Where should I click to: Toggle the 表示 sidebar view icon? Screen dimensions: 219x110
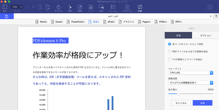click(5, 7)
